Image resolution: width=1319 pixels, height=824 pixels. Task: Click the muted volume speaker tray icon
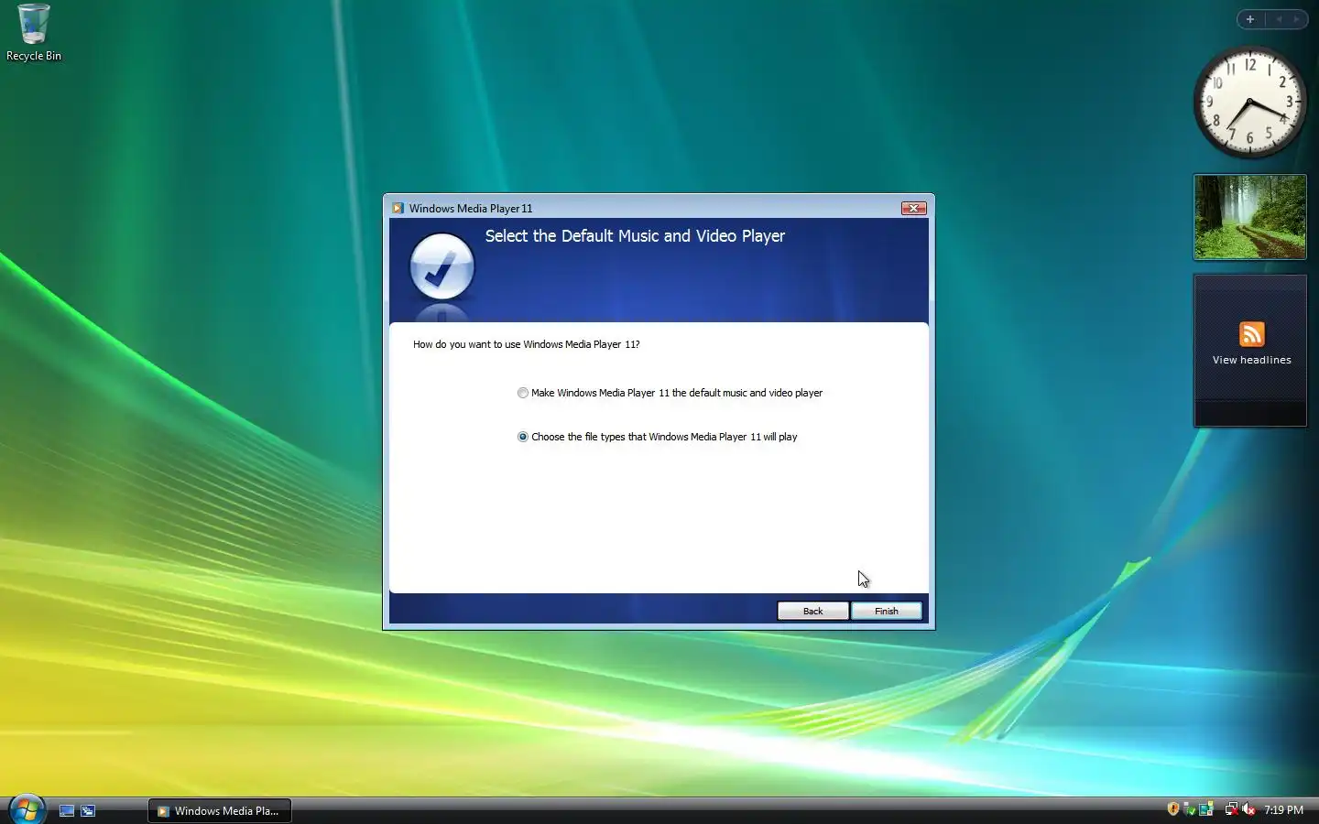click(x=1248, y=809)
